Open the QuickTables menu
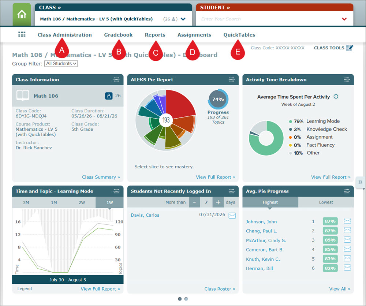Image resolution: width=366 pixels, height=306 pixels. click(x=239, y=35)
